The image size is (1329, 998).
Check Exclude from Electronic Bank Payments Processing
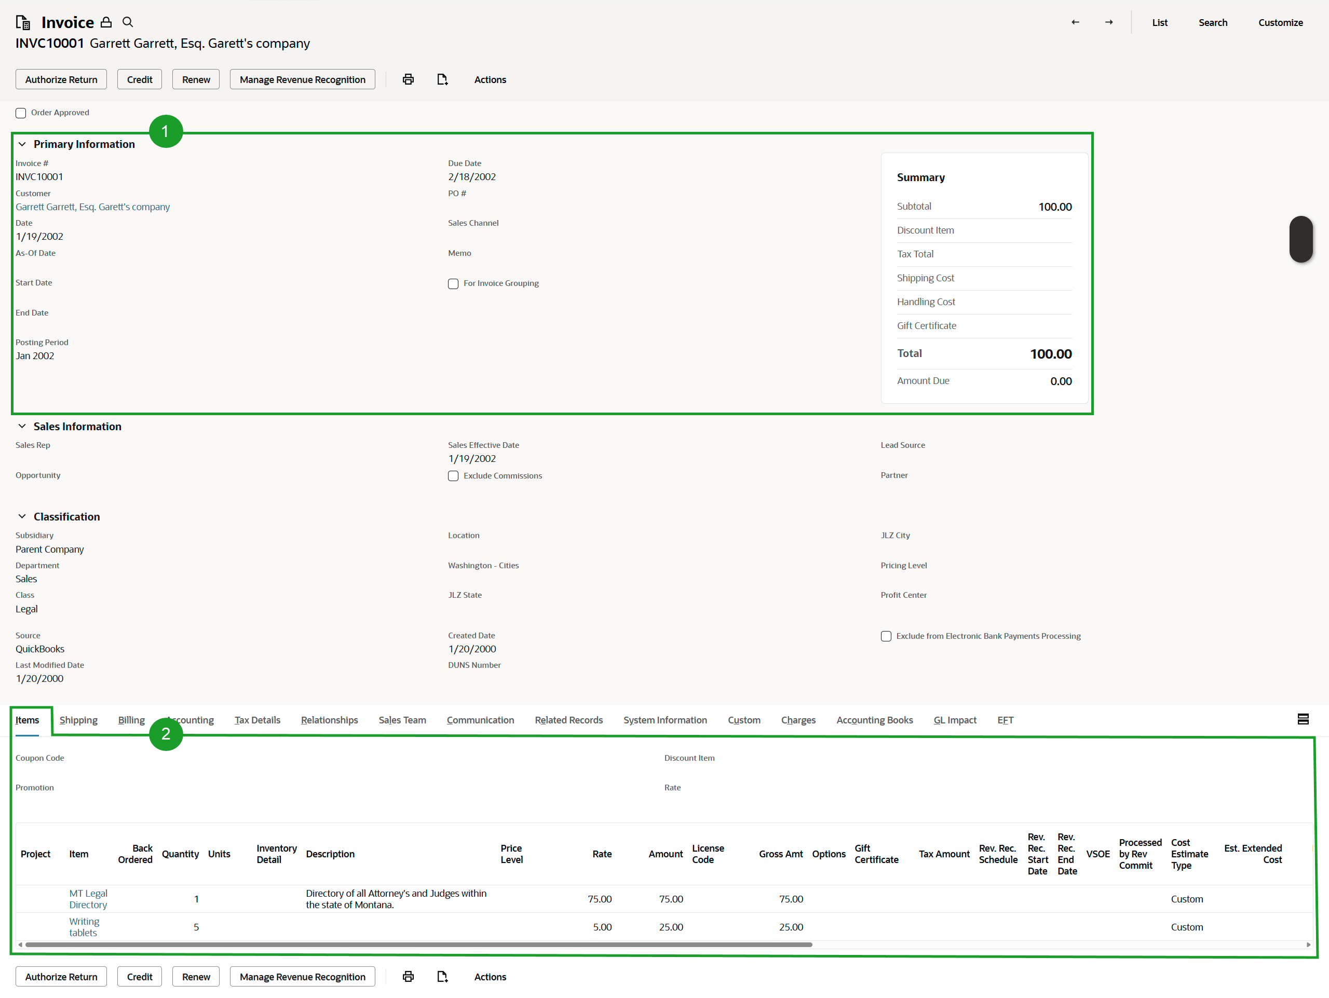point(886,636)
